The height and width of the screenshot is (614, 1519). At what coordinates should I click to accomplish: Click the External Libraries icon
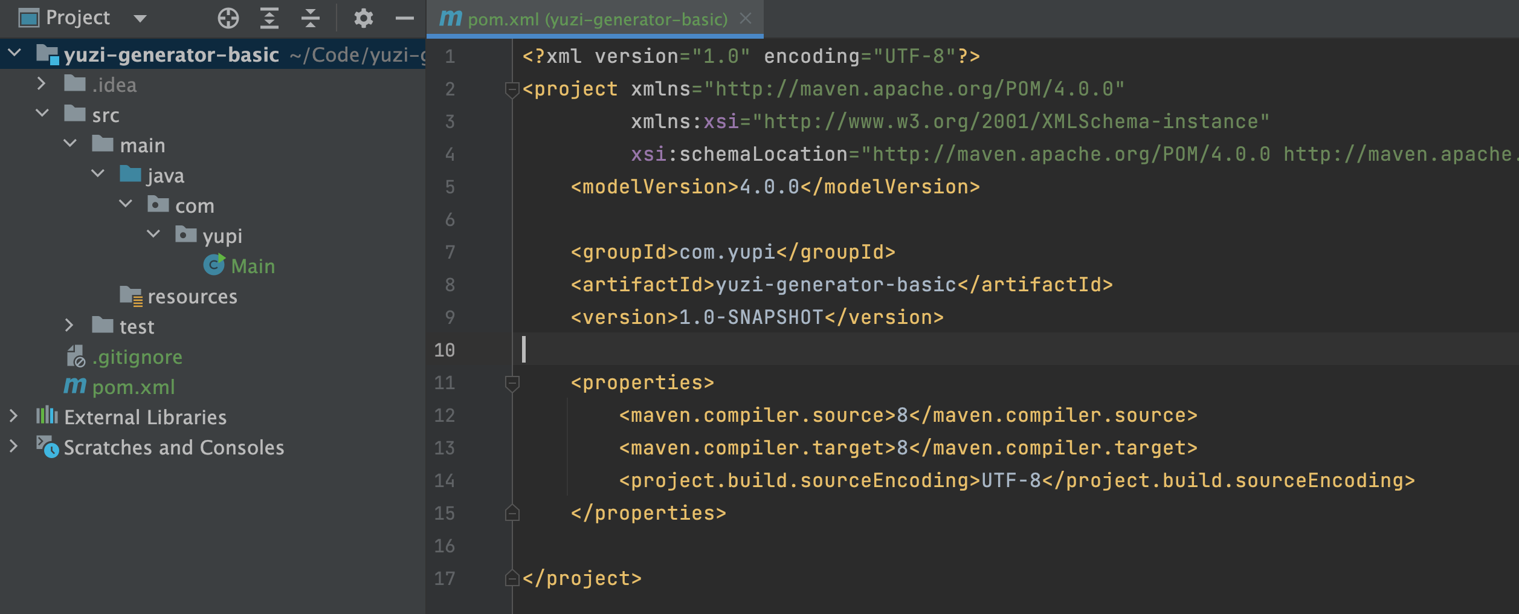tap(47, 416)
